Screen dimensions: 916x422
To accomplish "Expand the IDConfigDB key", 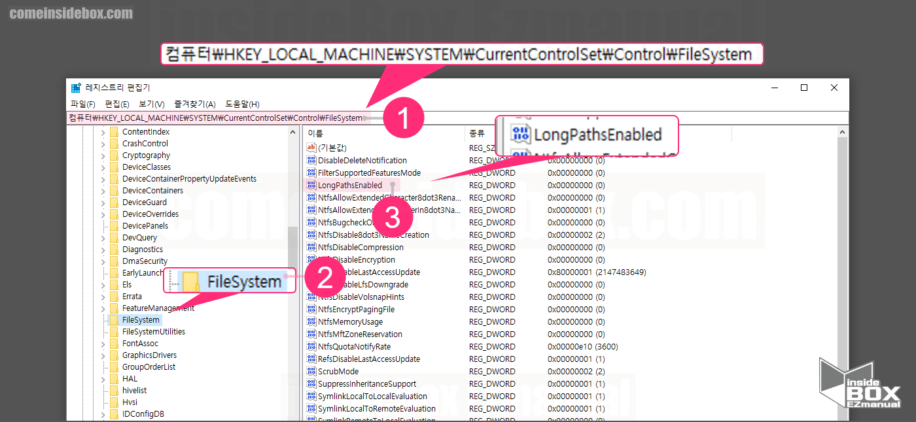I will coord(103,414).
